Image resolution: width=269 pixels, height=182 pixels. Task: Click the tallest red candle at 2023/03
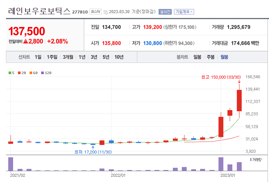[239, 100]
